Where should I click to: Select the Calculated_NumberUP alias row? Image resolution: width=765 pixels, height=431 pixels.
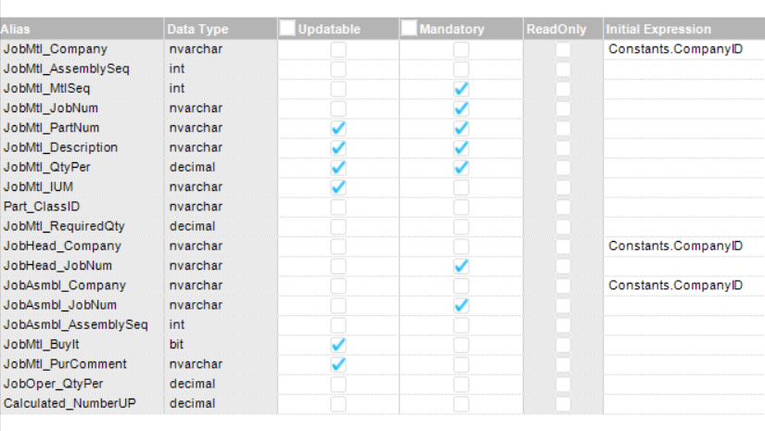tap(82, 404)
